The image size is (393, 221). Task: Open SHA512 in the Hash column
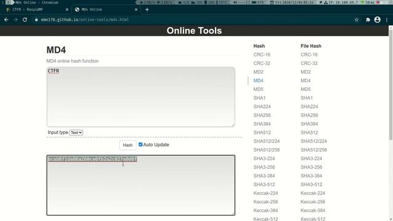point(262,133)
